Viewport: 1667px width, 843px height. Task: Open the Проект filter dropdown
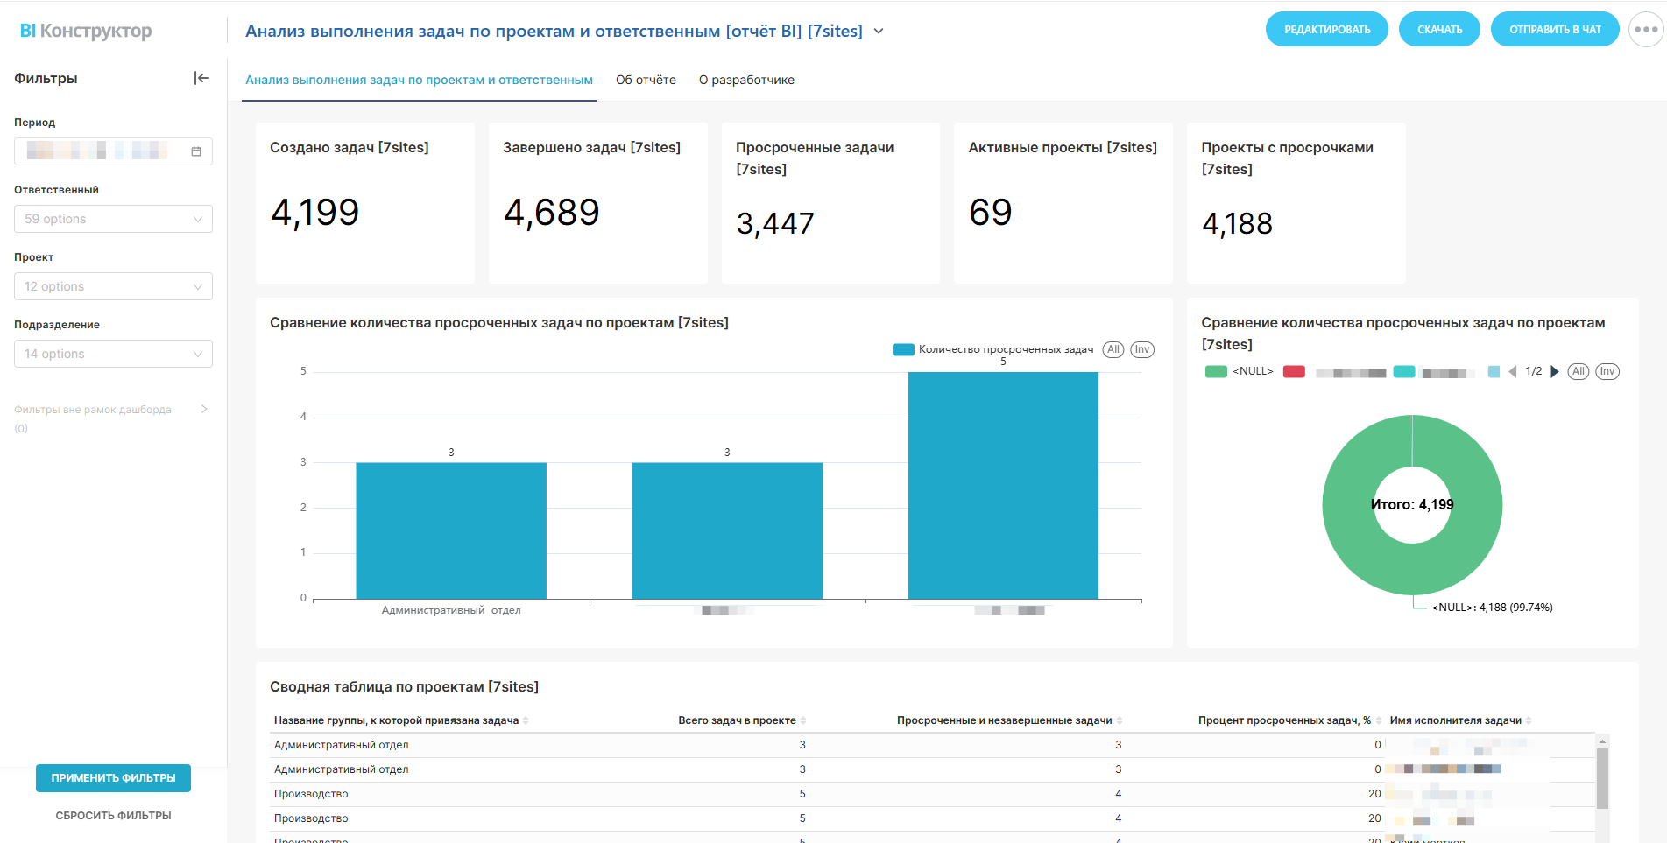(113, 286)
